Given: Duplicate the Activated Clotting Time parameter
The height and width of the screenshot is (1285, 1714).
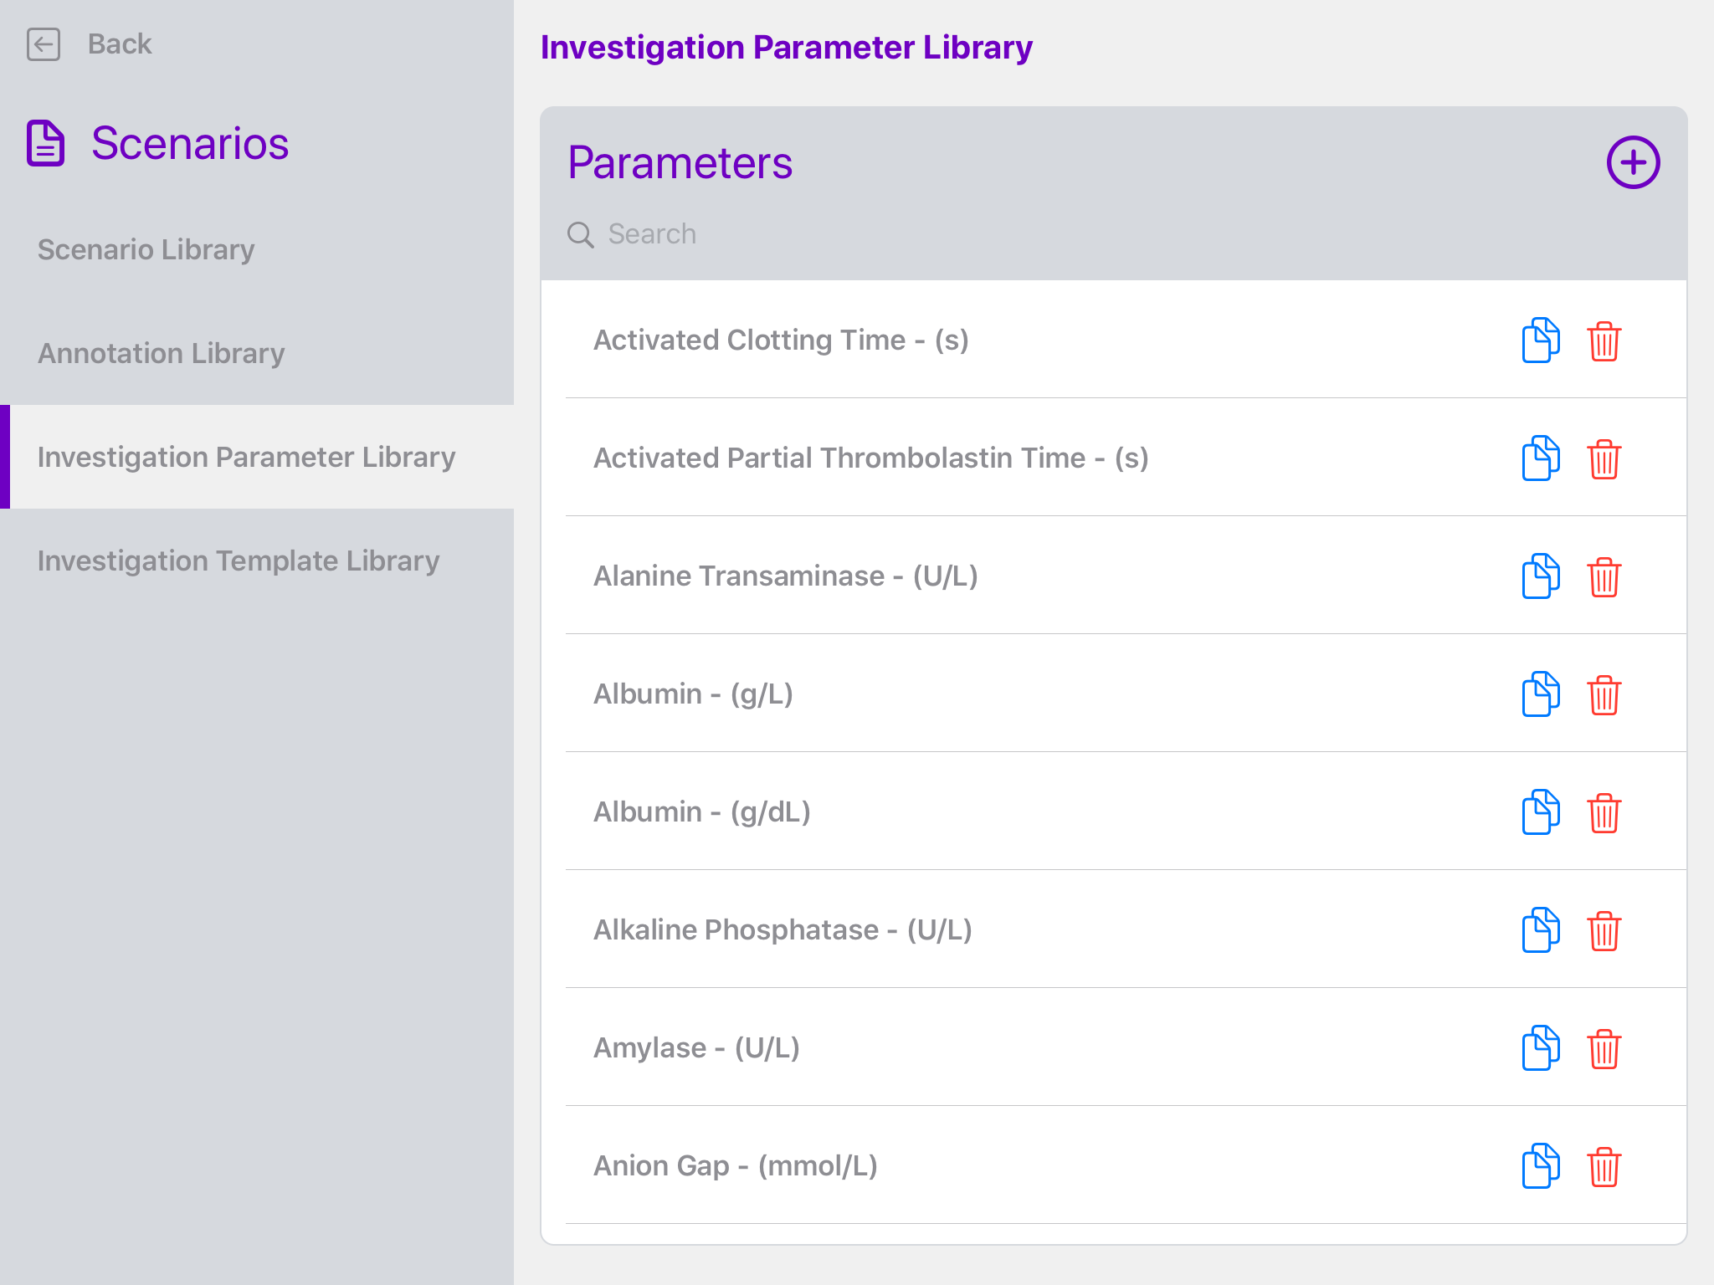Looking at the screenshot, I should pyautogui.click(x=1540, y=340).
